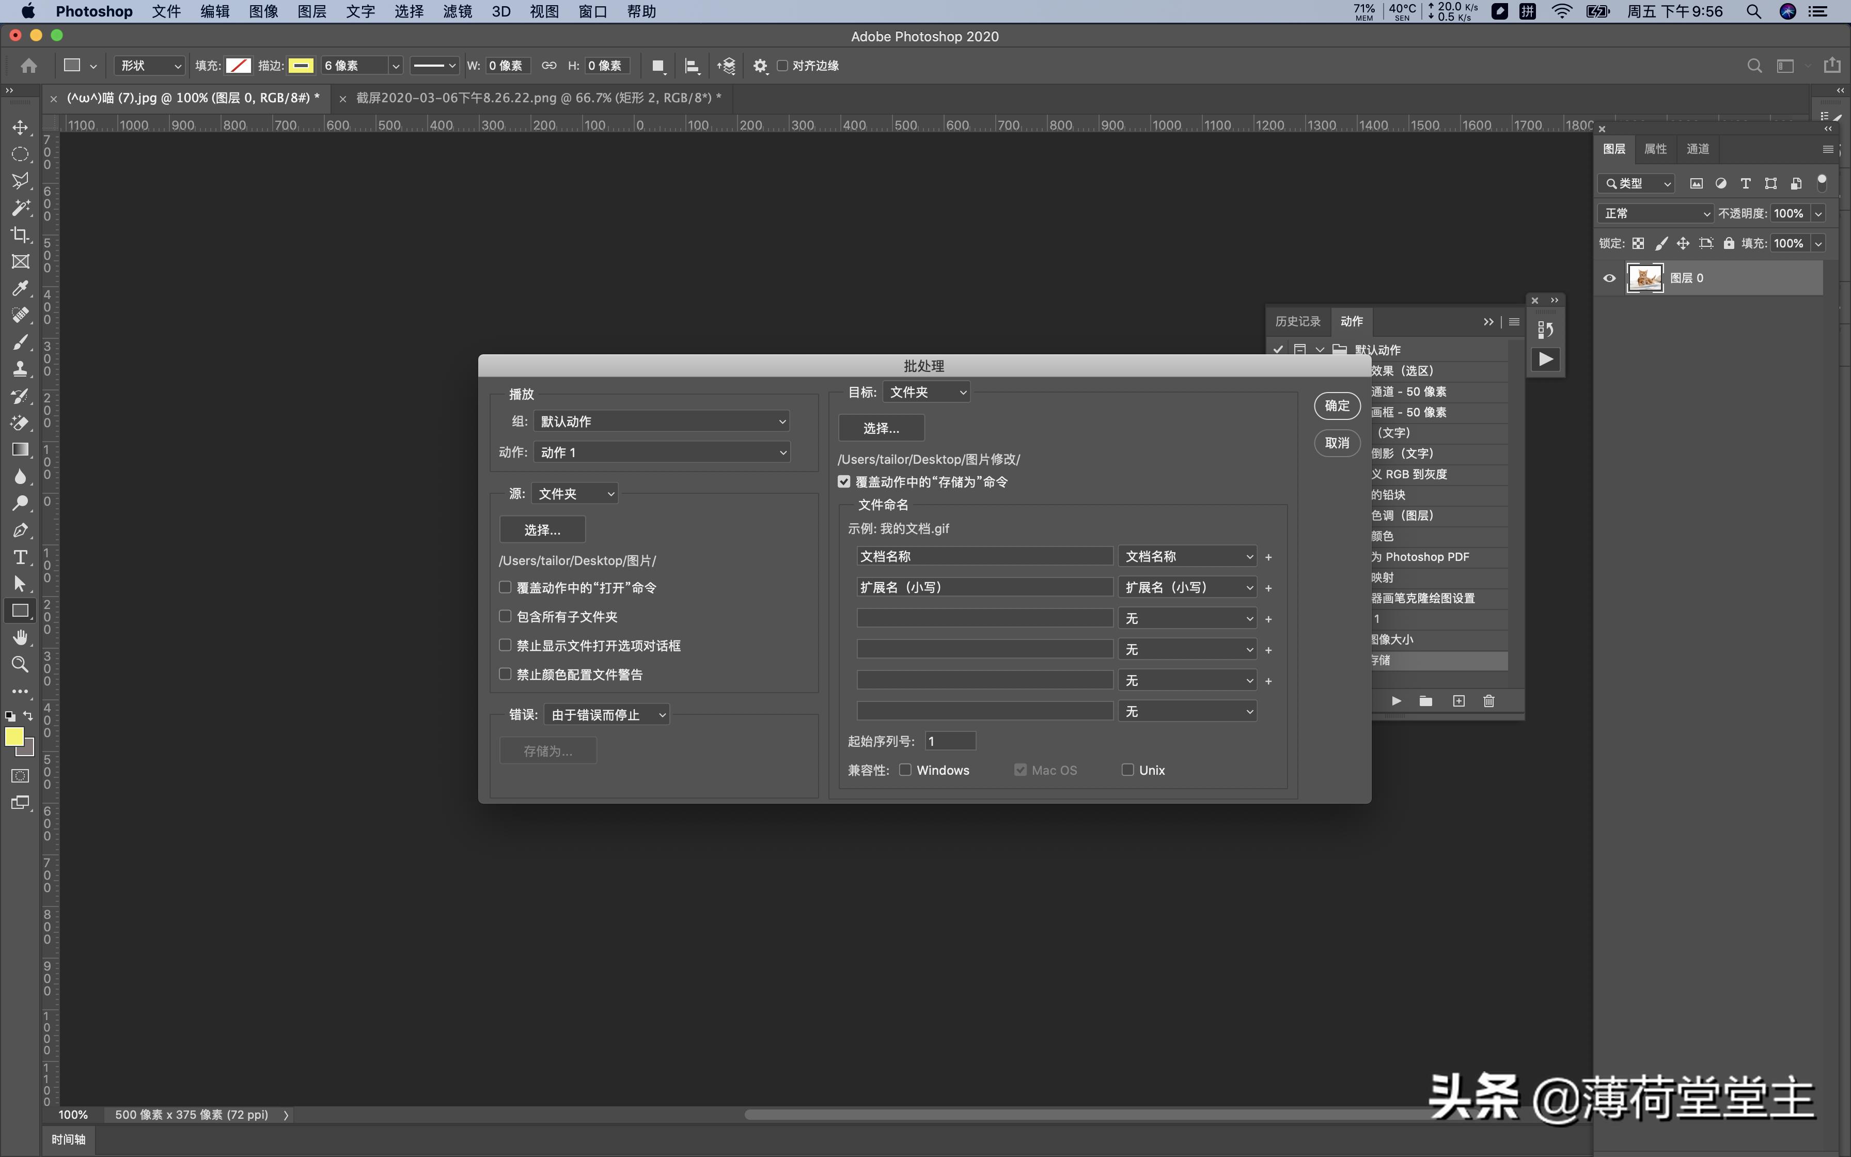Select the Crop tool

click(21, 235)
